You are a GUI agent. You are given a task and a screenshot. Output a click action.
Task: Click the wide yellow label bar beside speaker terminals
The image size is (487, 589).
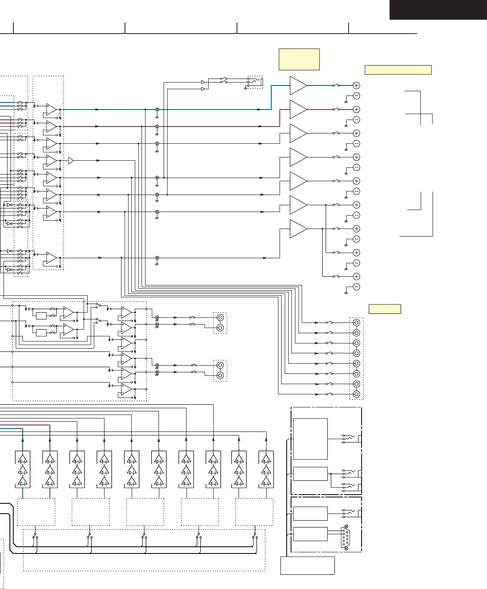click(x=398, y=70)
